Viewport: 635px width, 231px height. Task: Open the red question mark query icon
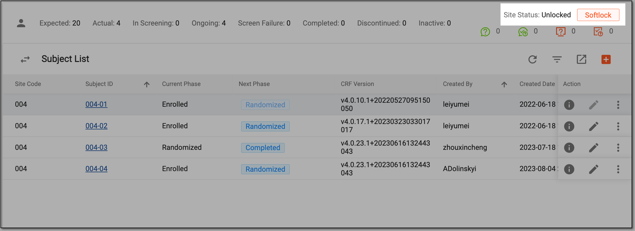[561, 31]
